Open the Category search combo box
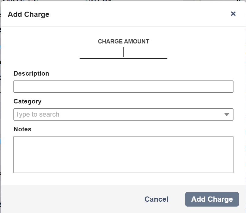This screenshot has width=246, height=213. click(x=123, y=114)
